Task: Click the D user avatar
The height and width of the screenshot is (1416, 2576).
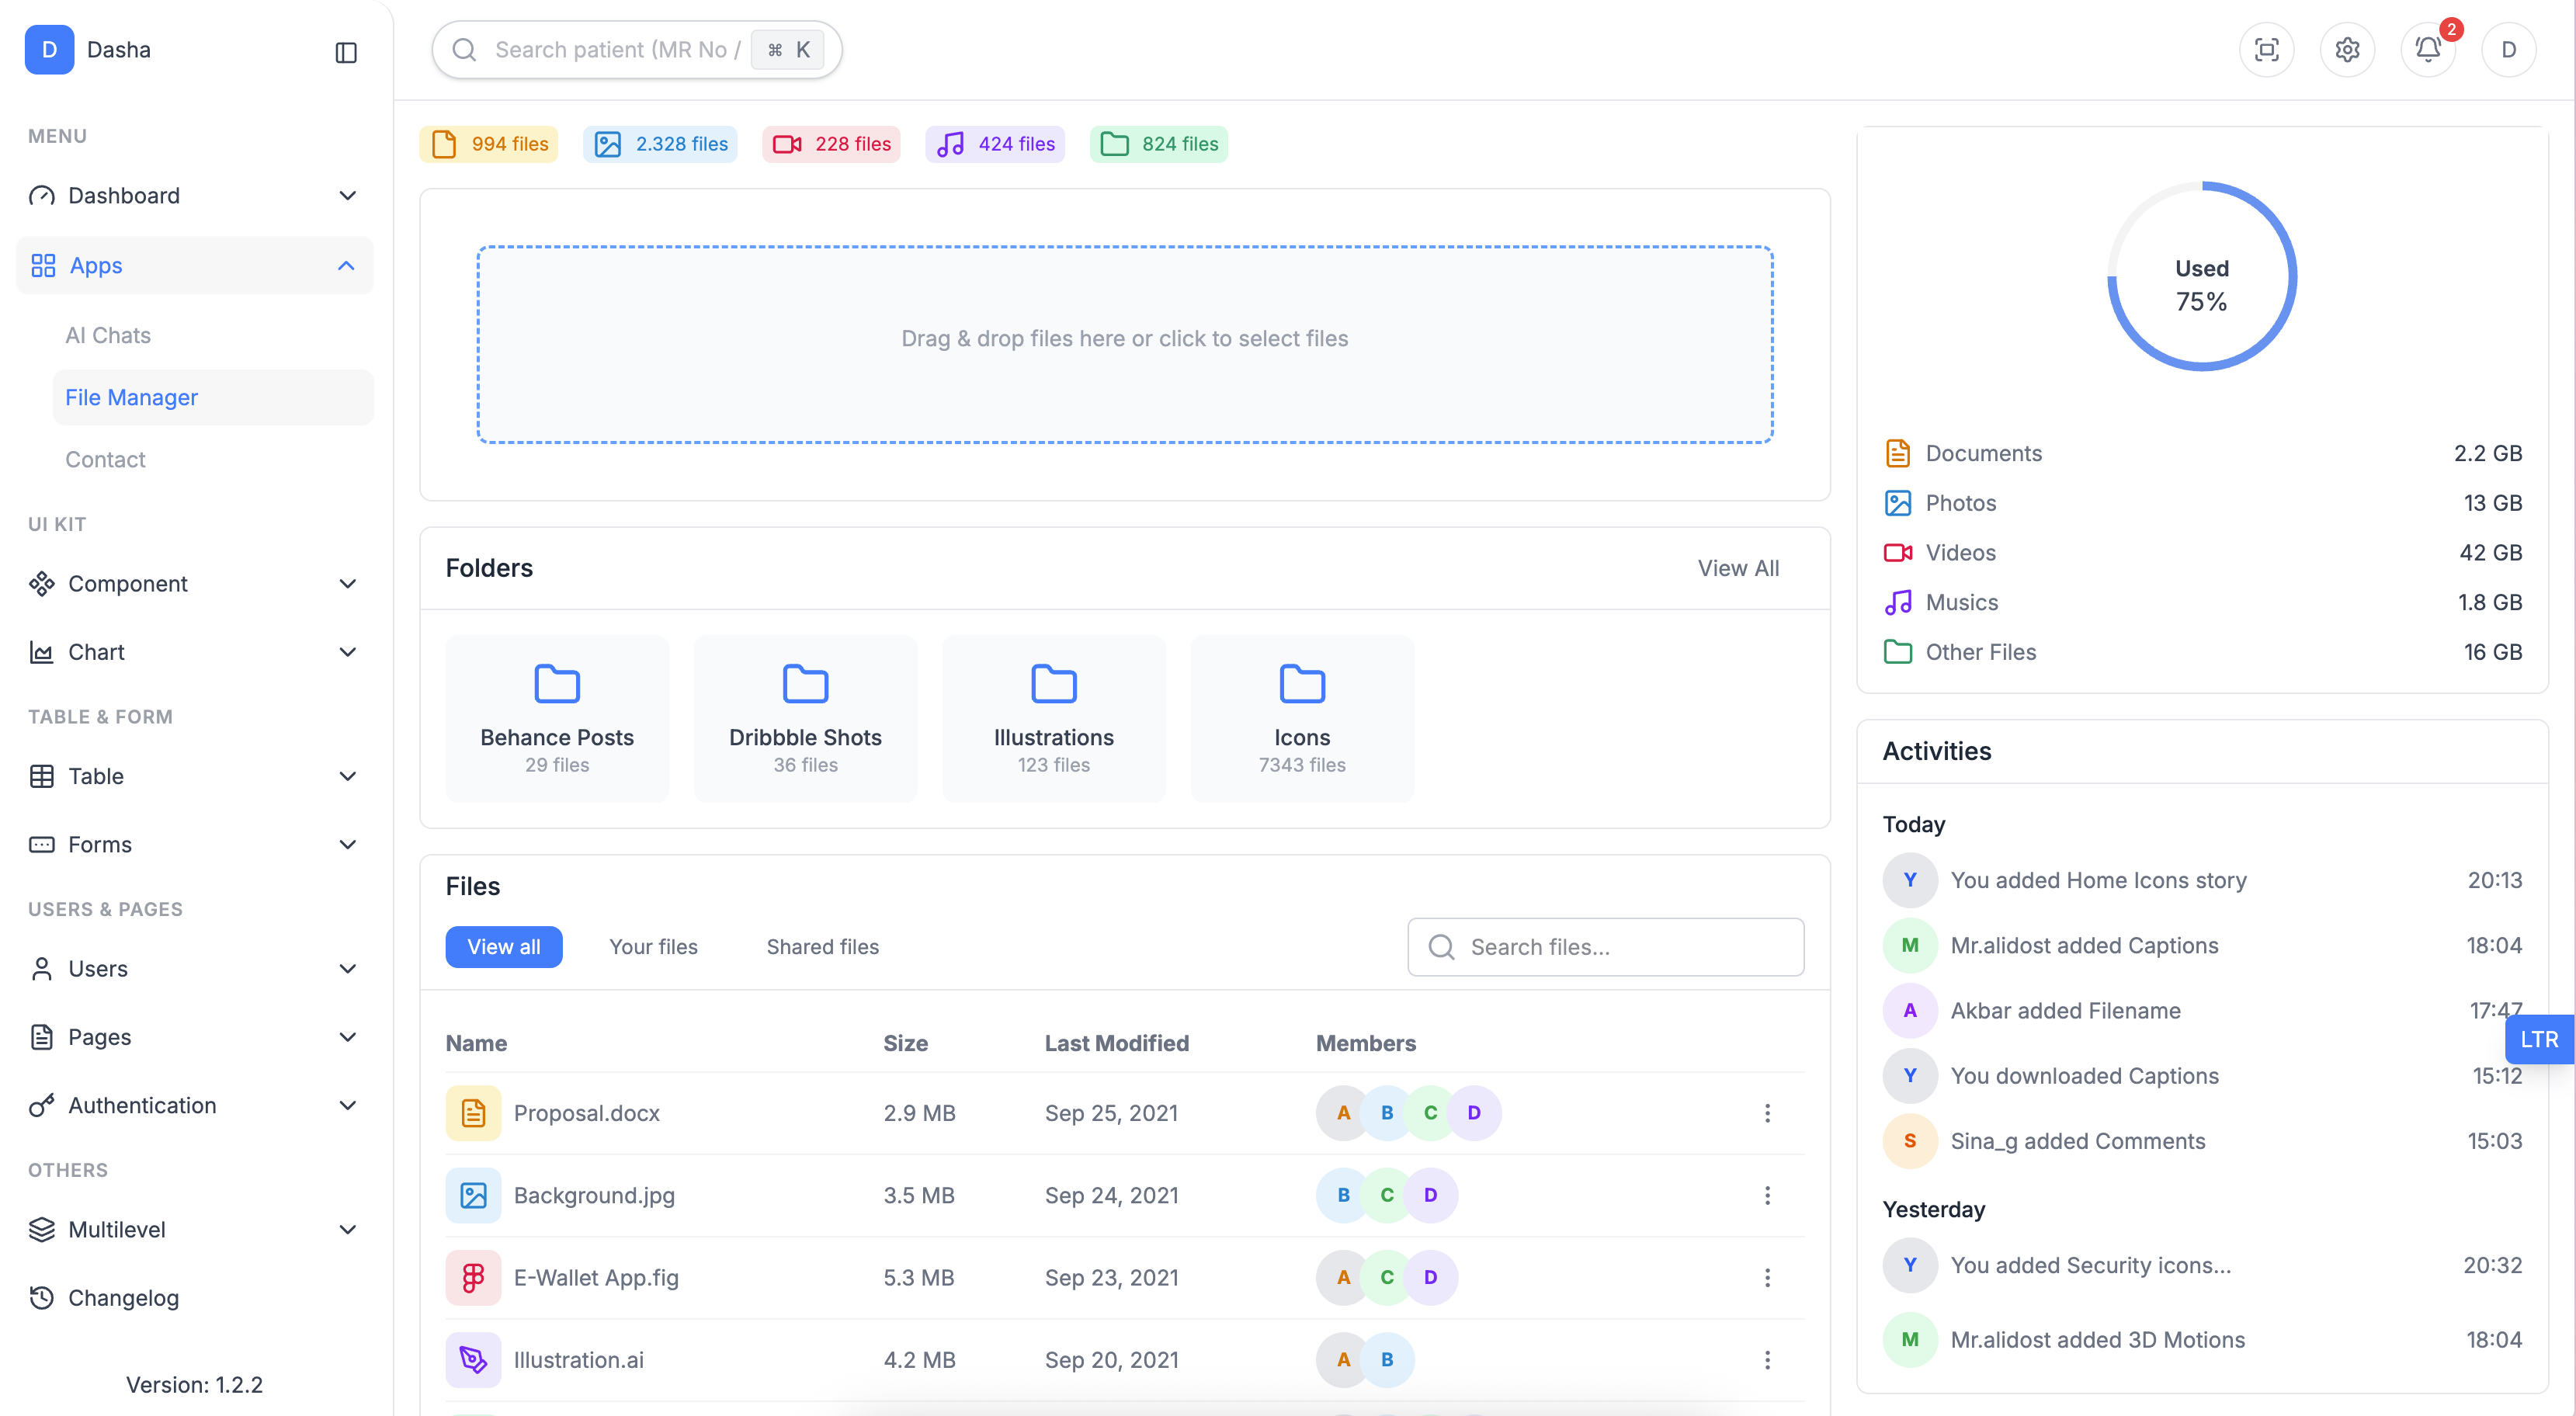Action: point(2508,49)
